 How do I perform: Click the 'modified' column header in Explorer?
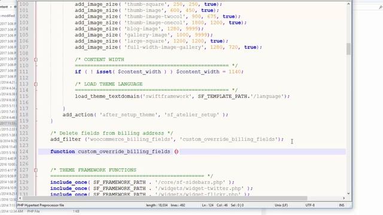coord(8,16)
